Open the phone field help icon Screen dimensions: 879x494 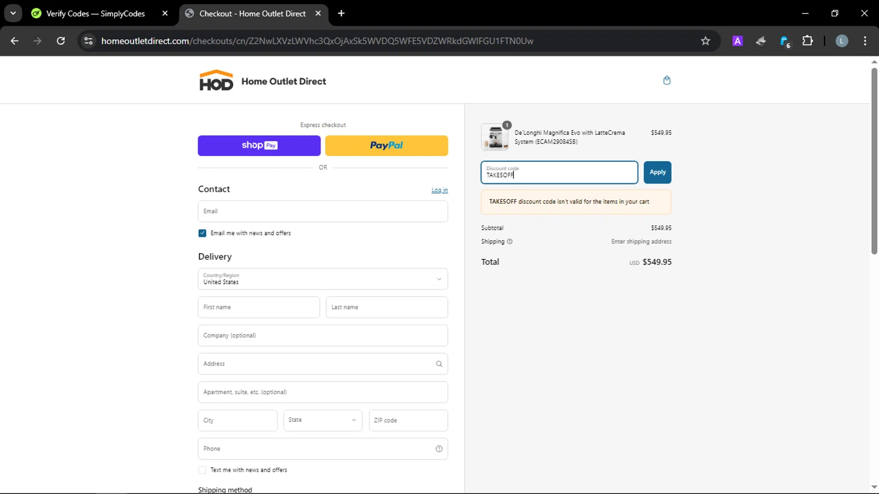click(439, 449)
